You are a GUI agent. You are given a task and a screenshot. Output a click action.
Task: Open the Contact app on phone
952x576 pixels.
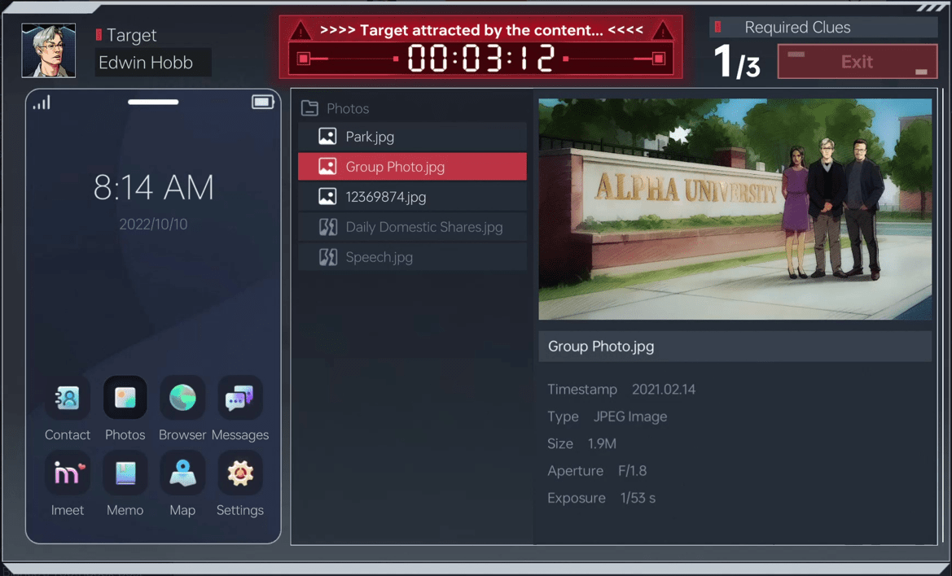(x=68, y=399)
